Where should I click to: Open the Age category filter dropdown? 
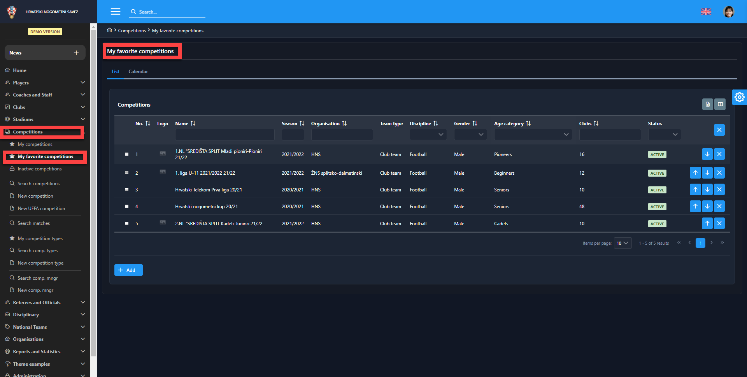click(x=532, y=135)
